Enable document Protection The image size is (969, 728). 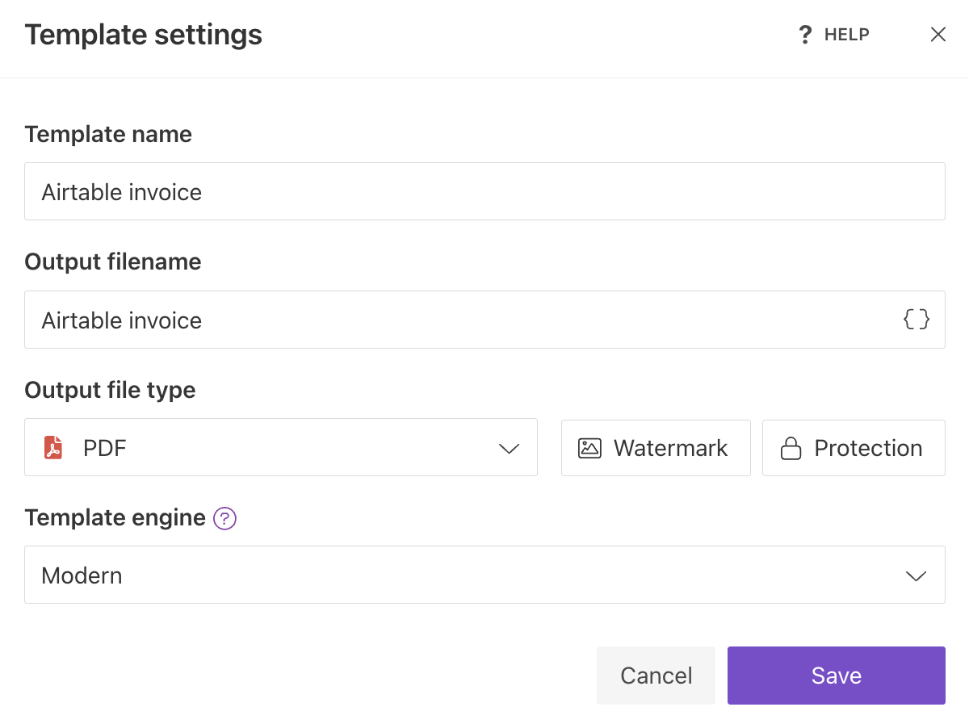[854, 448]
